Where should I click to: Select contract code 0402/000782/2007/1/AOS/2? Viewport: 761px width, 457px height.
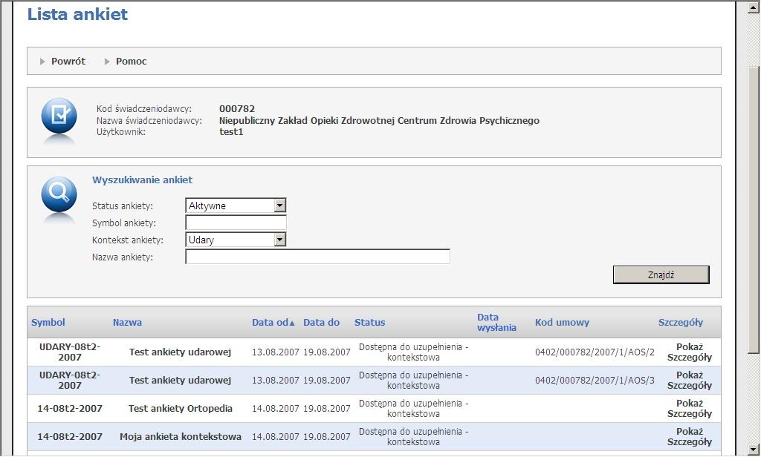[595, 352]
